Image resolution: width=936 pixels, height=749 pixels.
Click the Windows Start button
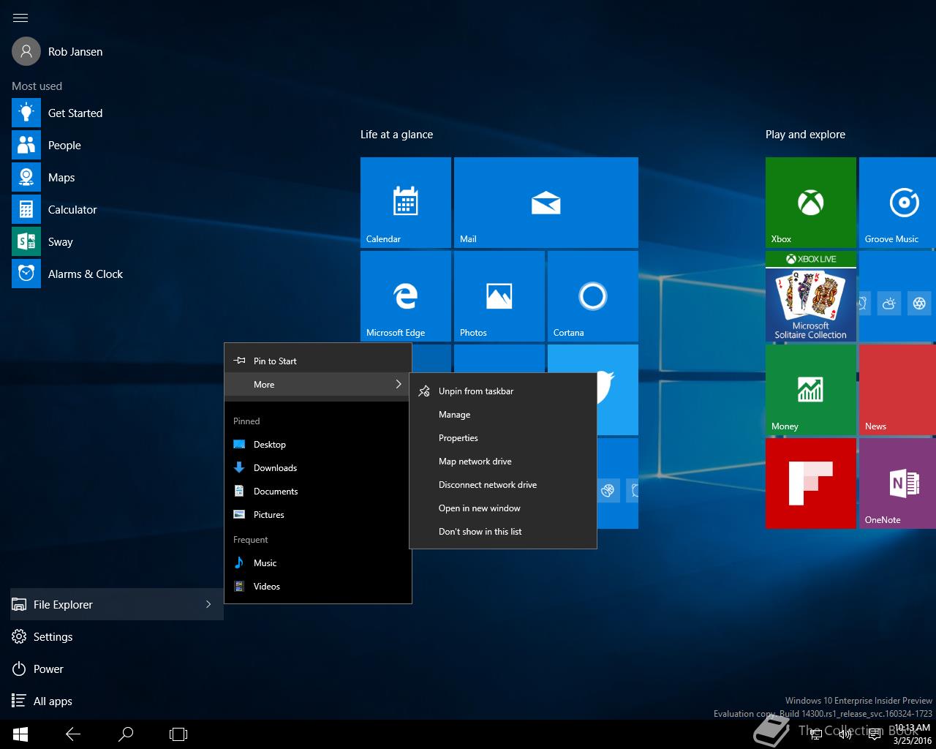click(x=20, y=734)
